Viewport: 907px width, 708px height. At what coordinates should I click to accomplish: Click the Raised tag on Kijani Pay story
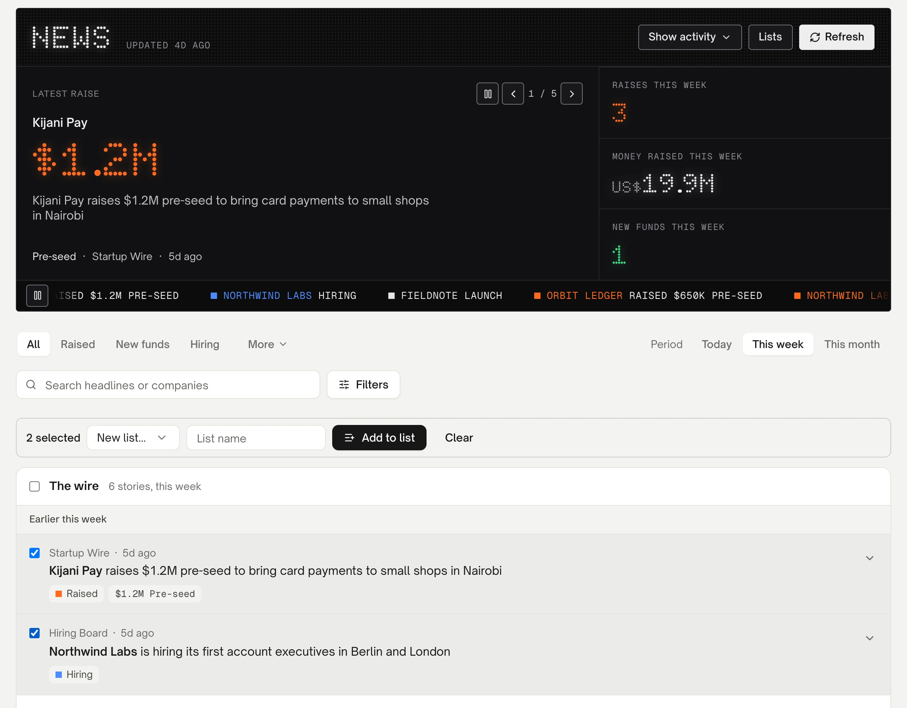tap(77, 594)
